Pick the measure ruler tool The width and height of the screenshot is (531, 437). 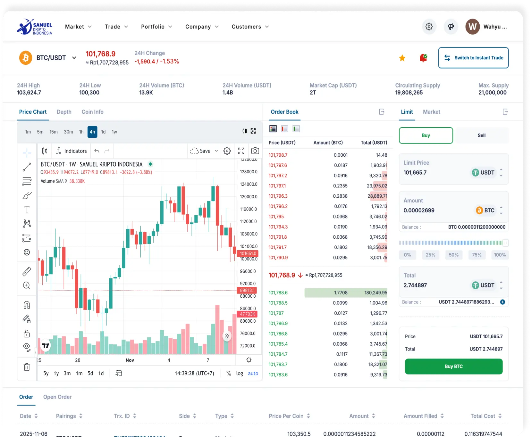(27, 271)
